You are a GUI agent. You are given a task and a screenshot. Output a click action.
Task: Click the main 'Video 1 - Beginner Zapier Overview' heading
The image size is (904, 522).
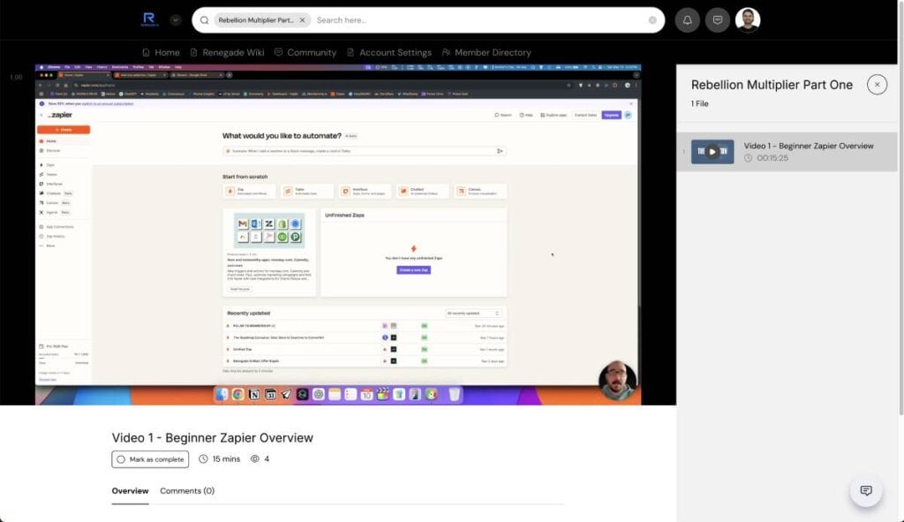coord(212,438)
